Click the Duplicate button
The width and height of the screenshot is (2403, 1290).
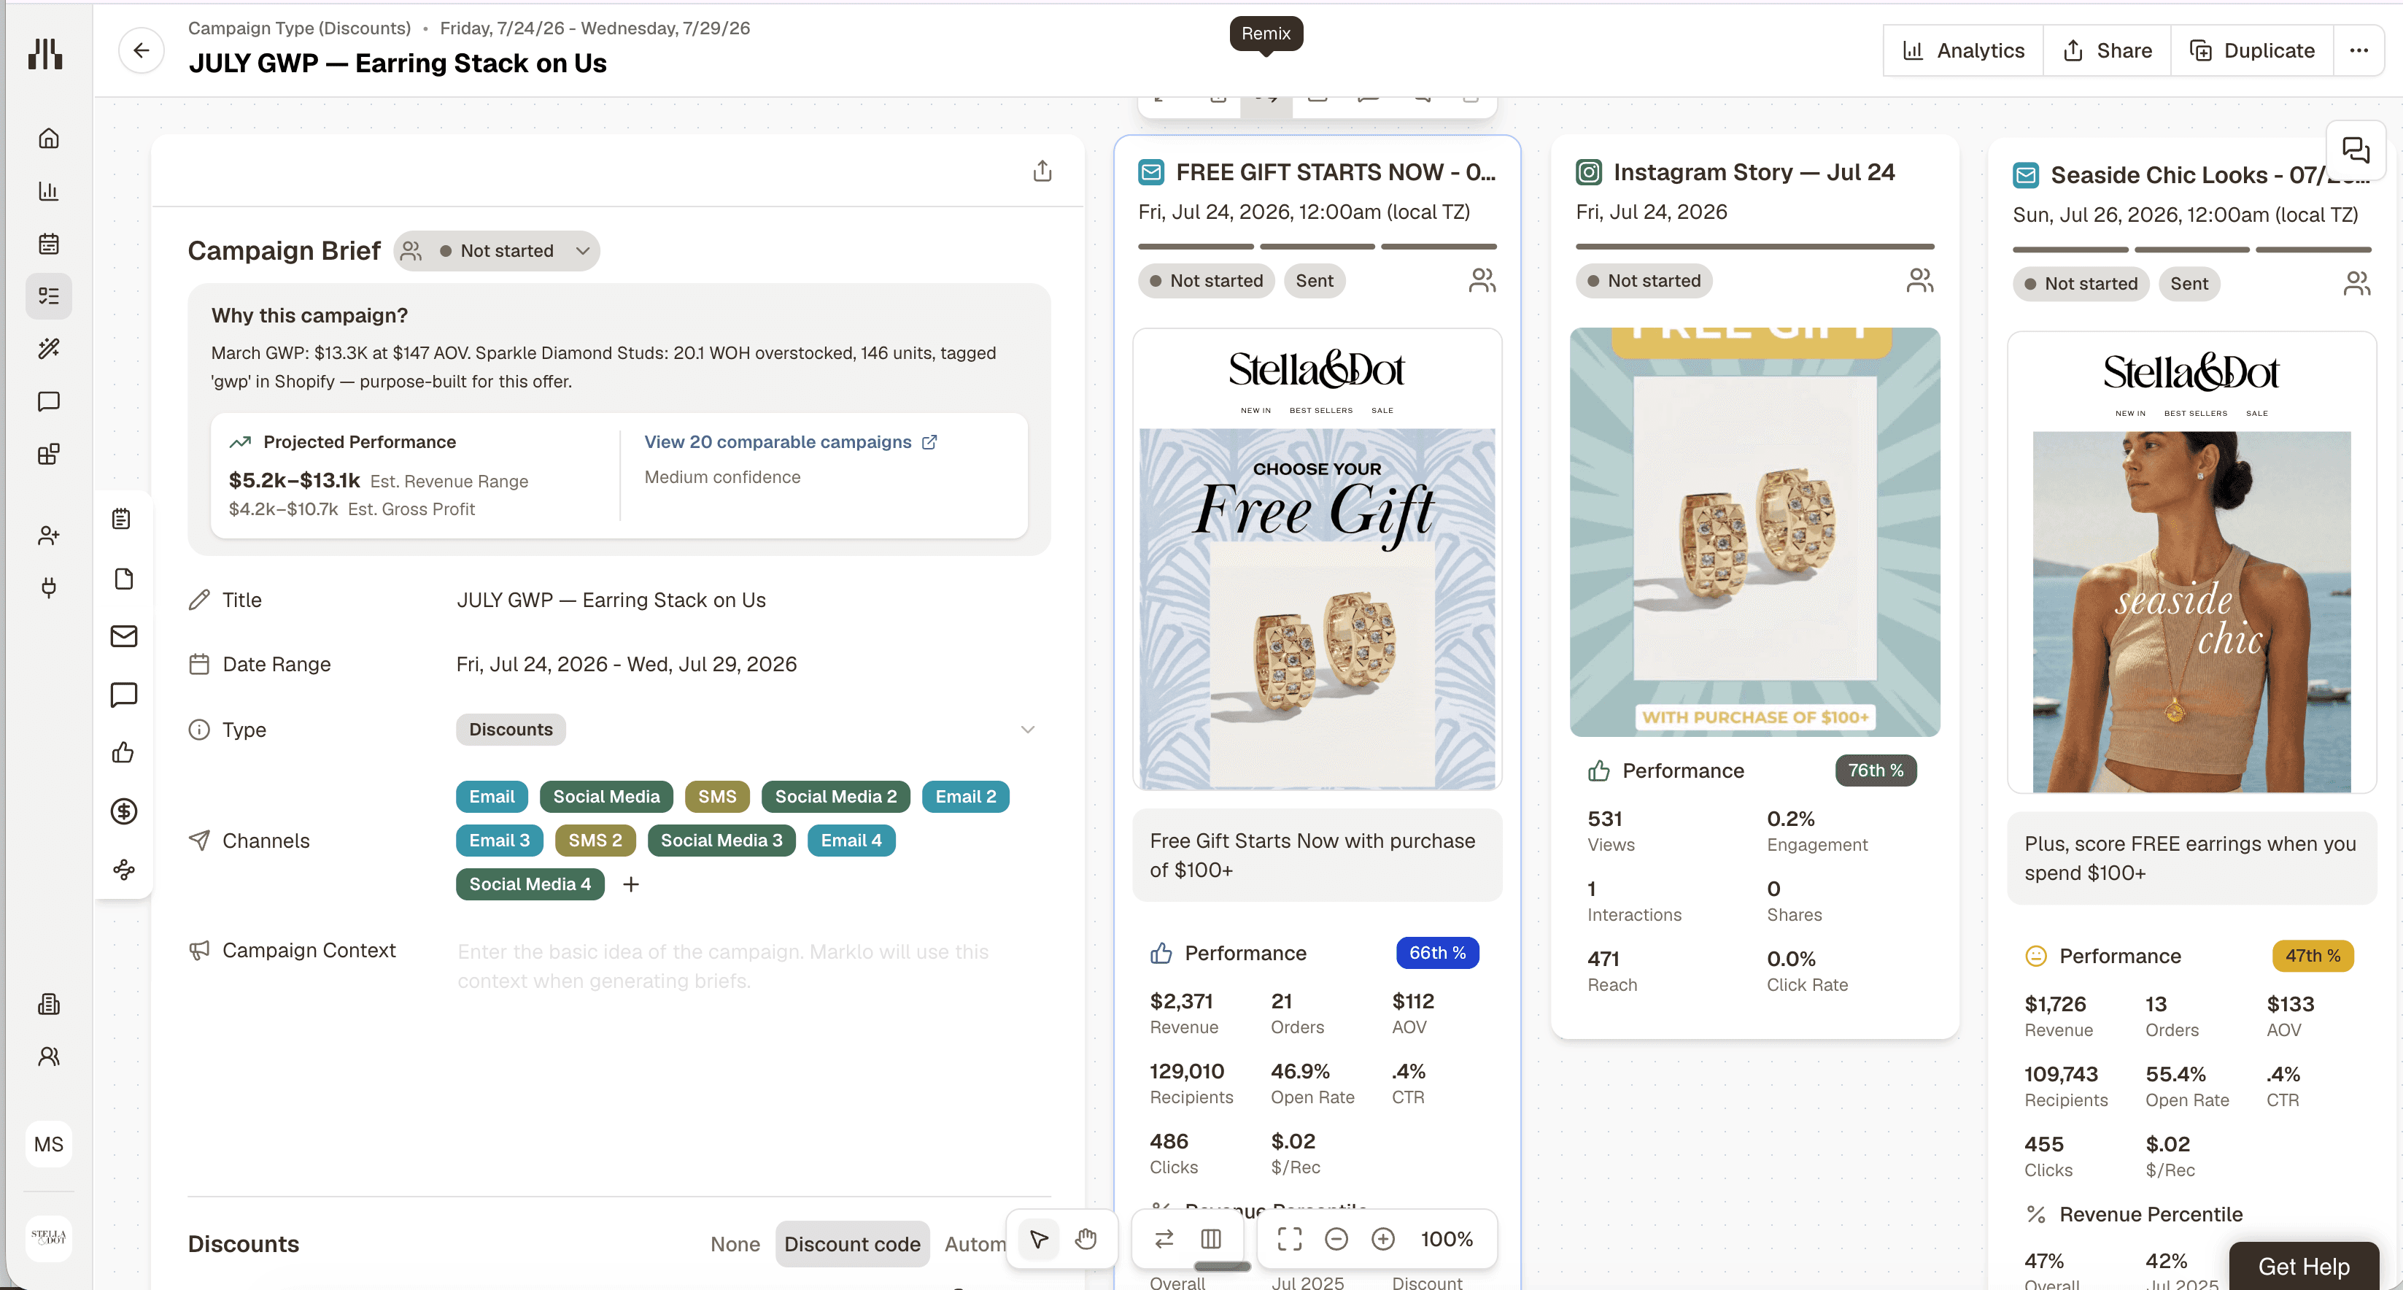(2253, 50)
